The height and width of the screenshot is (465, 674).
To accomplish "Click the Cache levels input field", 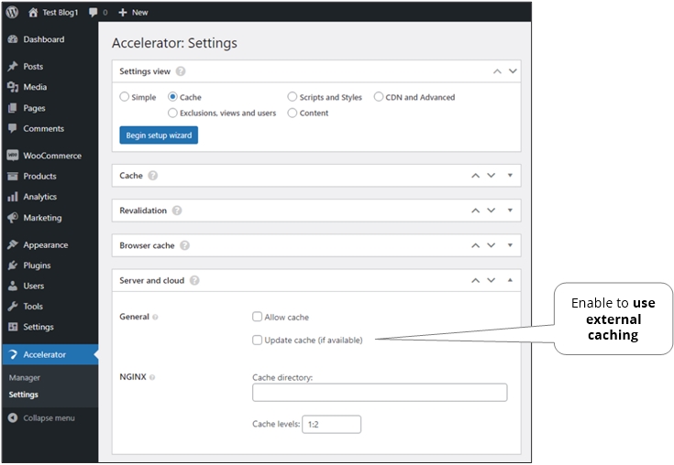I will pos(331,424).
